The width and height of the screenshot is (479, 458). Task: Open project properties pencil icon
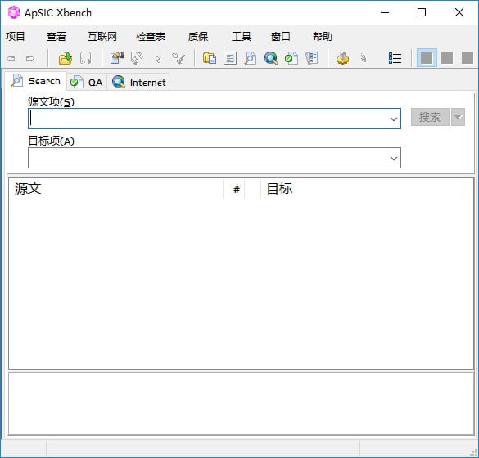117,58
